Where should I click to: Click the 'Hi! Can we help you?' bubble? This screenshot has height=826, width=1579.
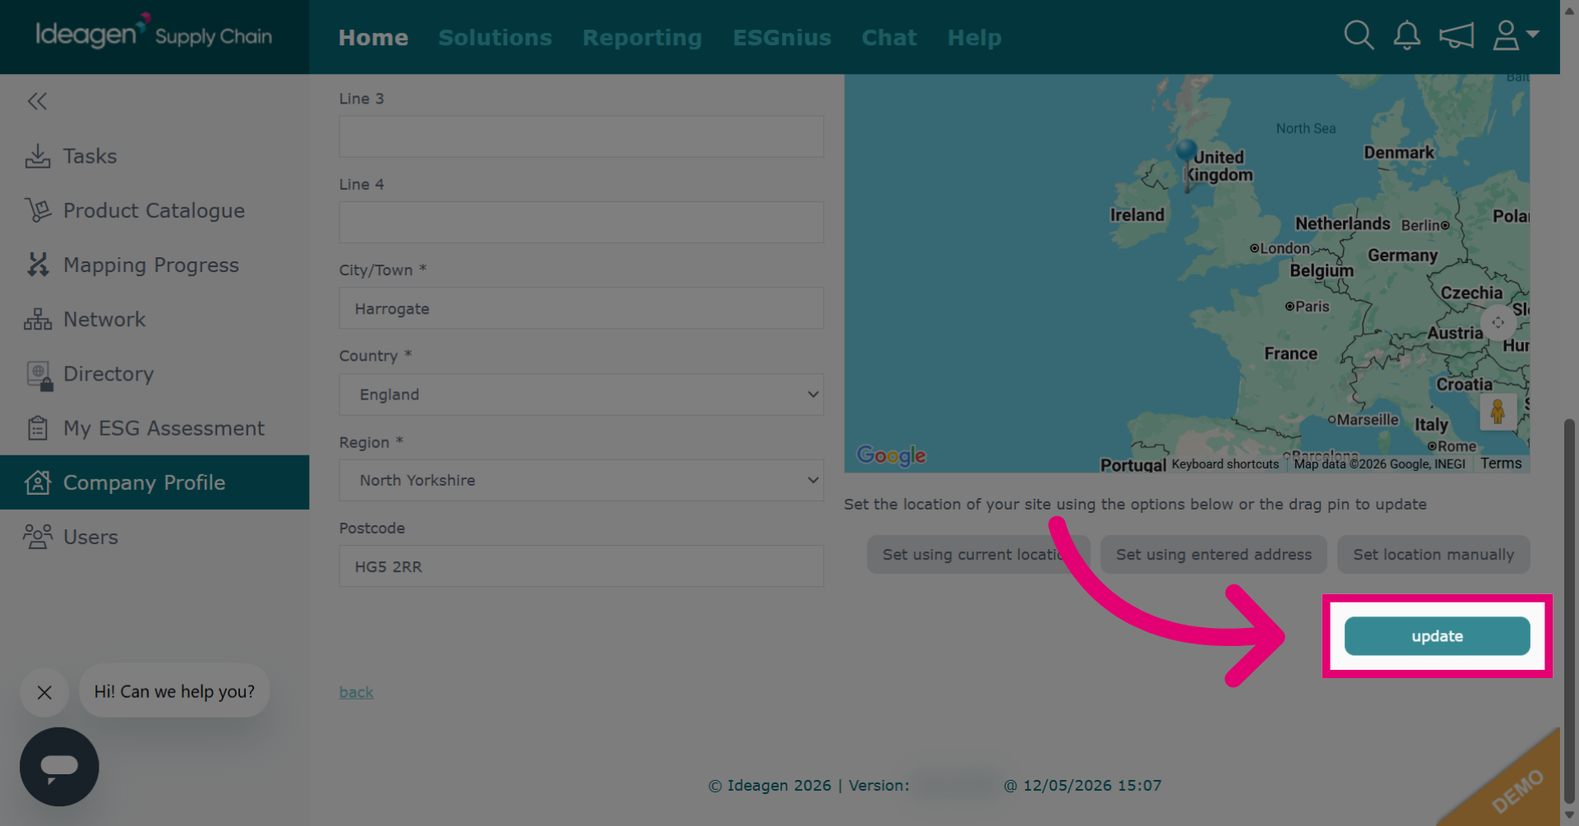coord(174,691)
